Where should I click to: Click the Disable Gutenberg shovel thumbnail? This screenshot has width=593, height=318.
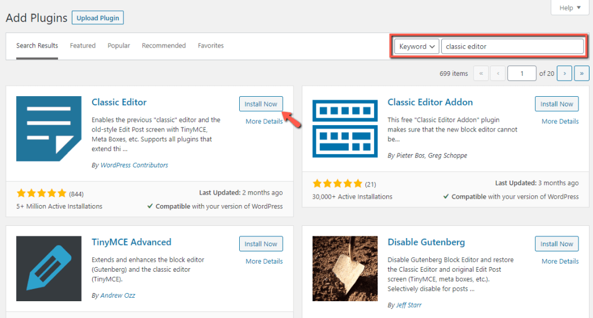pos(345,268)
